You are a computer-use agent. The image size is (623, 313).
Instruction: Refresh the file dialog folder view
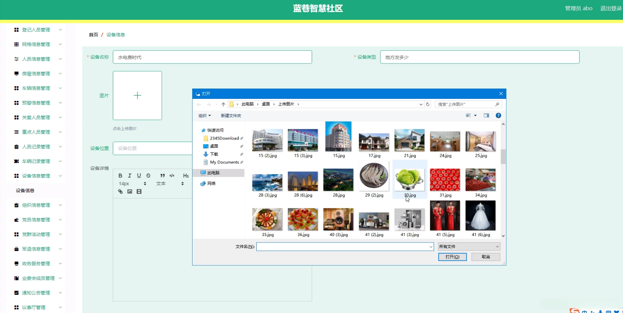click(428, 104)
